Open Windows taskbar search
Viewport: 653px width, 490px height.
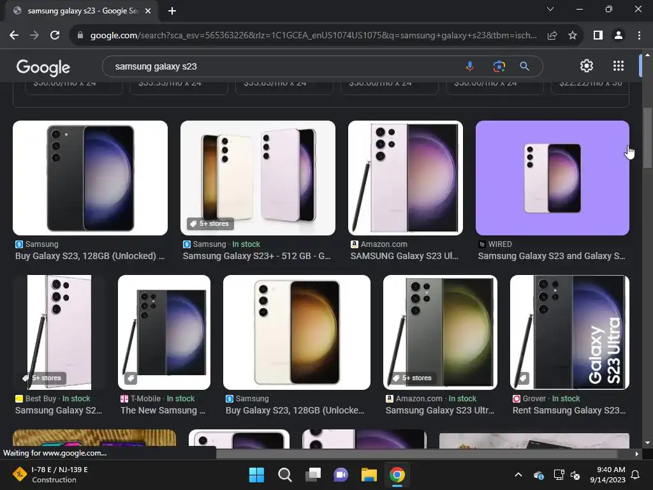click(x=285, y=475)
